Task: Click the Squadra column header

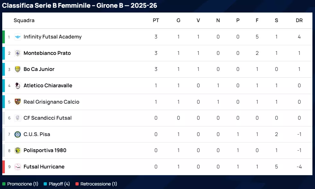Action: (x=24, y=21)
